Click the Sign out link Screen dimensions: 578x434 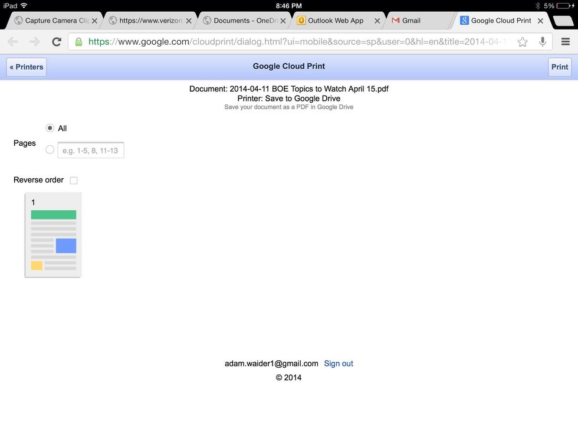tap(339, 364)
